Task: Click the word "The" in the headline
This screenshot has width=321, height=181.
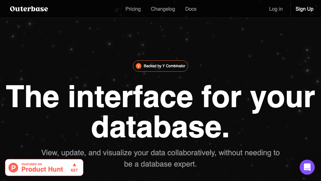Action: 33,96
